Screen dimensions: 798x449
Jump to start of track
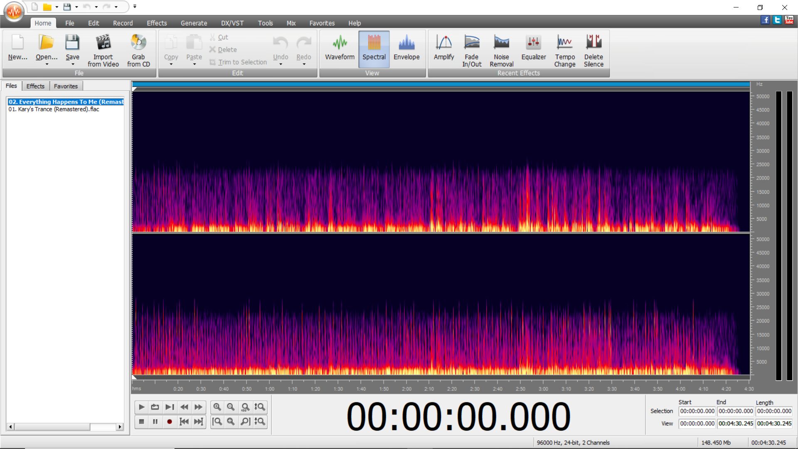pos(184,422)
